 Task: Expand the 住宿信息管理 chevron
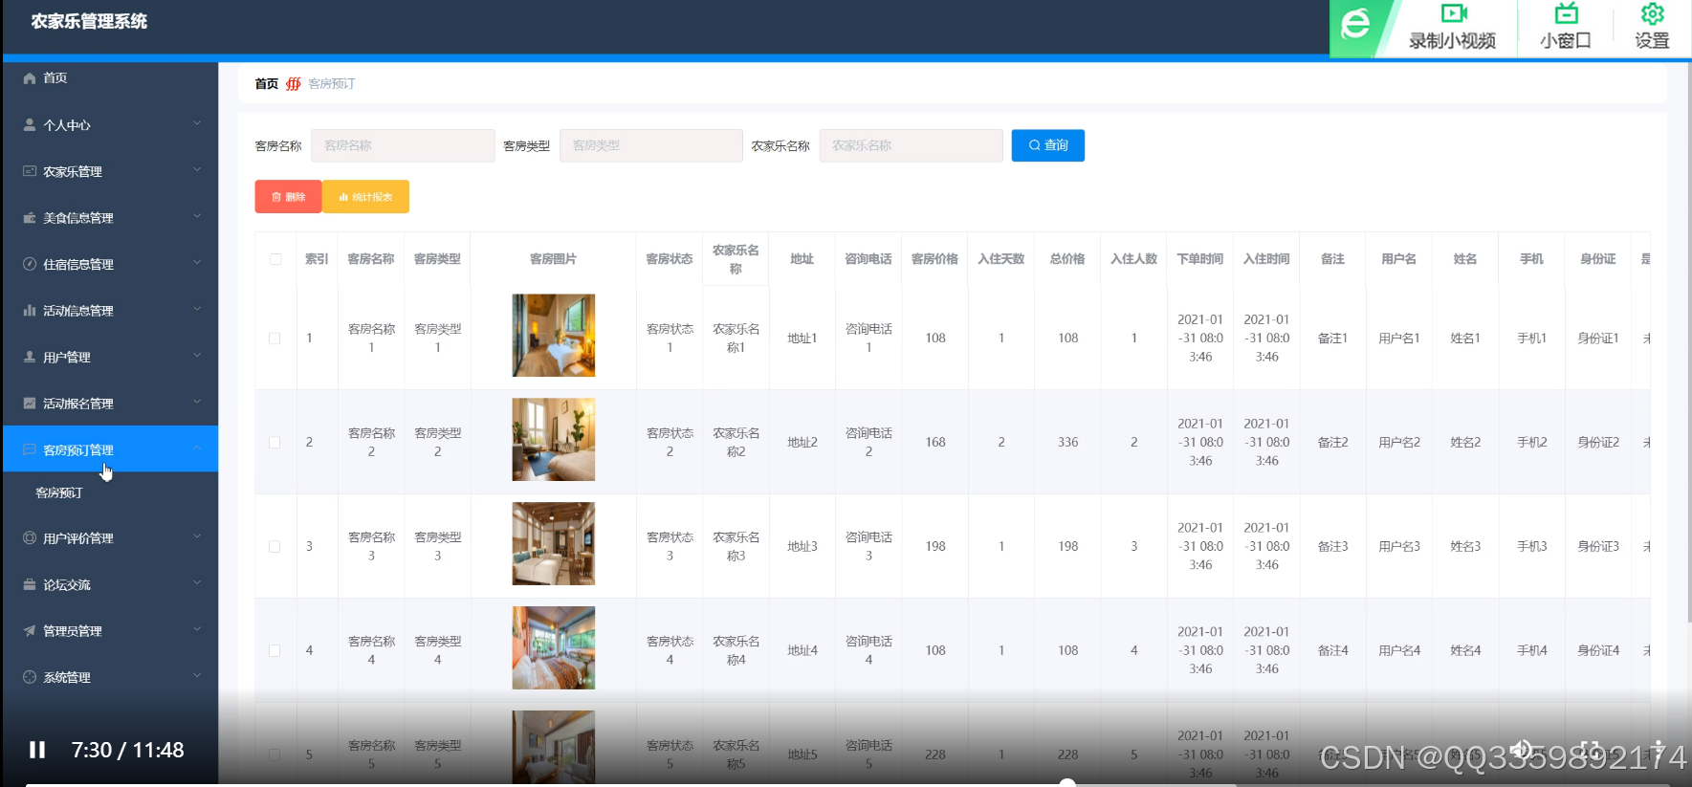point(197,263)
